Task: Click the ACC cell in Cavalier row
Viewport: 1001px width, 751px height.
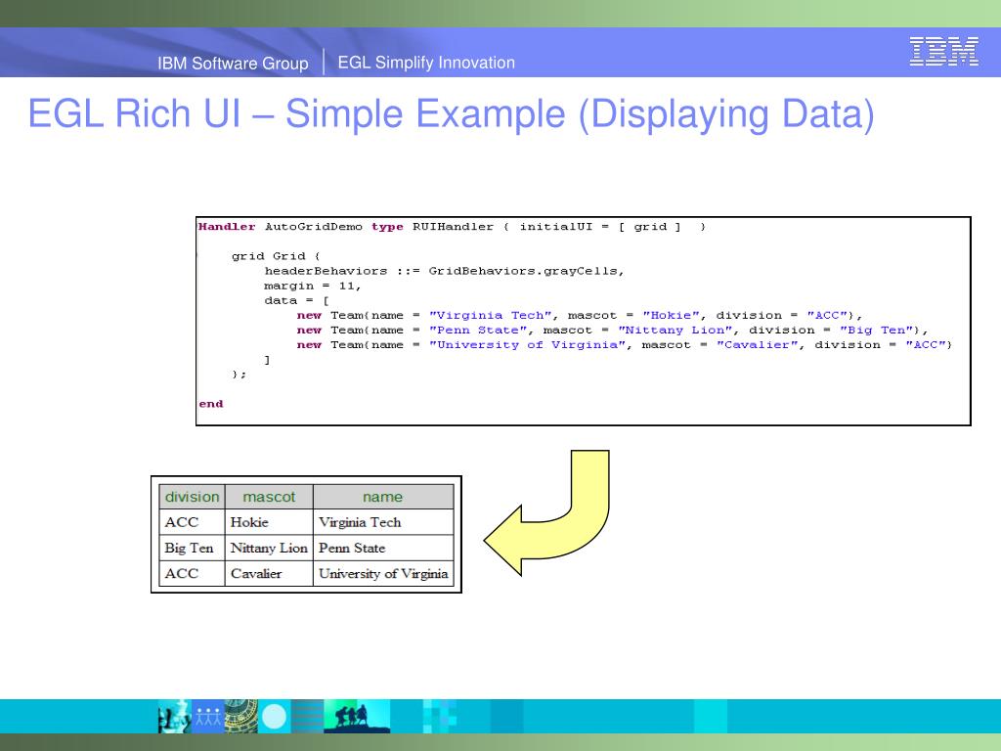Action: [x=192, y=573]
